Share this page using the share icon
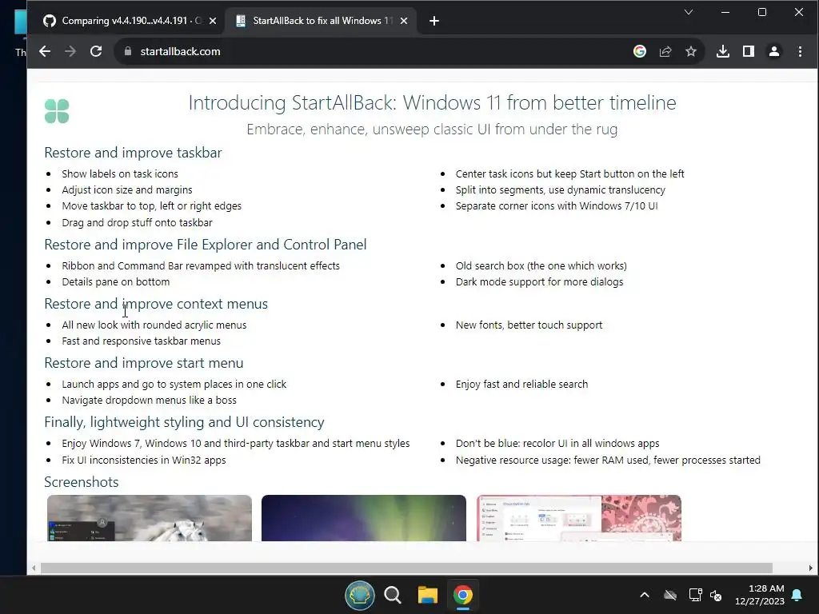Viewport: 819px width, 614px height. [x=665, y=51]
